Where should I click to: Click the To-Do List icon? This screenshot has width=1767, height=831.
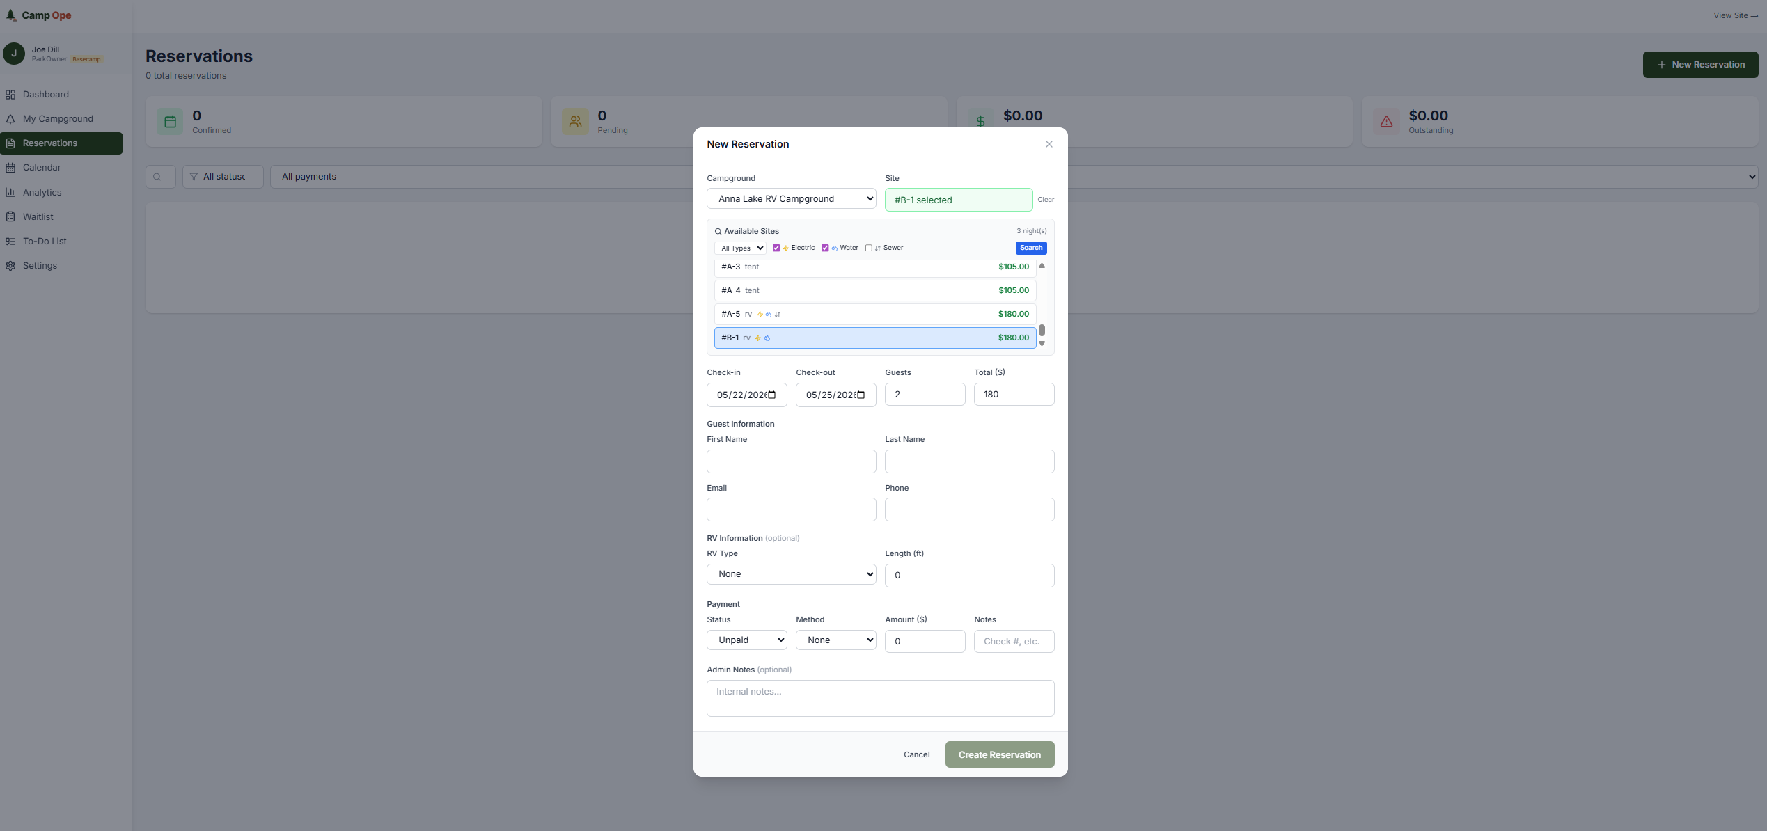tap(10, 242)
